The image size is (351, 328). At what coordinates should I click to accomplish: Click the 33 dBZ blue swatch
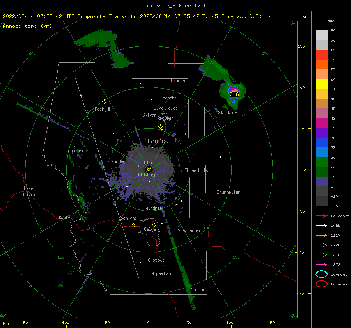pyautogui.click(x=321, y=142)
